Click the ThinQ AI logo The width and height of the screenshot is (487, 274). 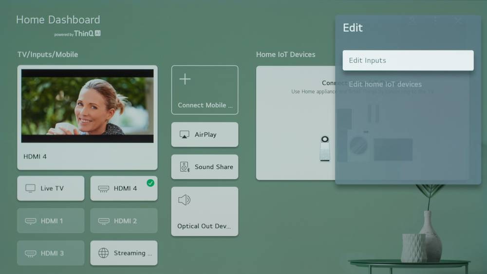pos(87,34)
